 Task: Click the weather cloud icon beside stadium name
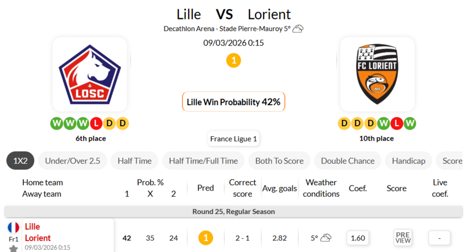[x=298, y=29]
